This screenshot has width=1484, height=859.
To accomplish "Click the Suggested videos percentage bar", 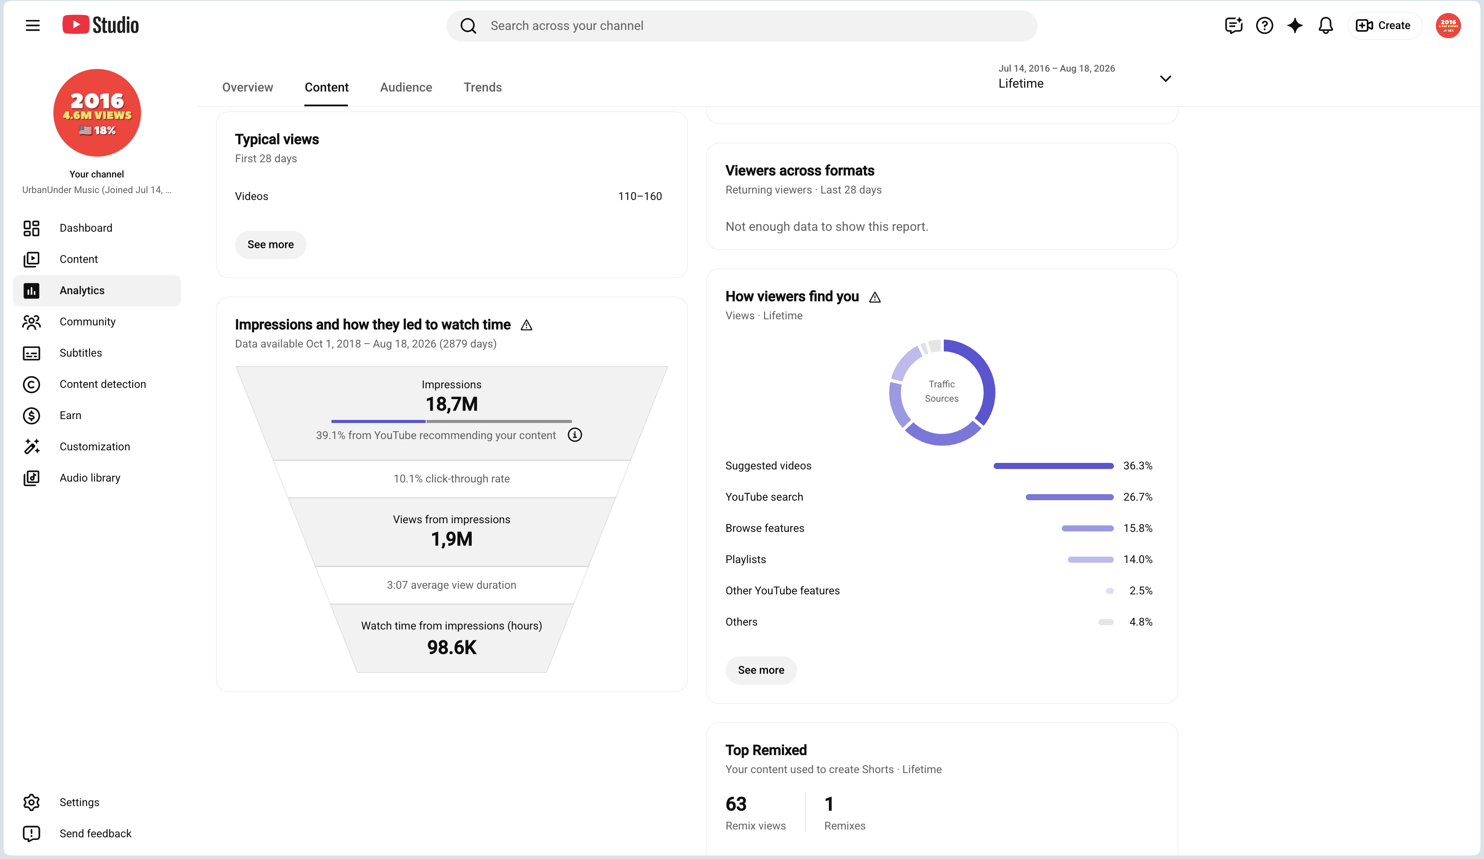I will tap(1053, 466).
